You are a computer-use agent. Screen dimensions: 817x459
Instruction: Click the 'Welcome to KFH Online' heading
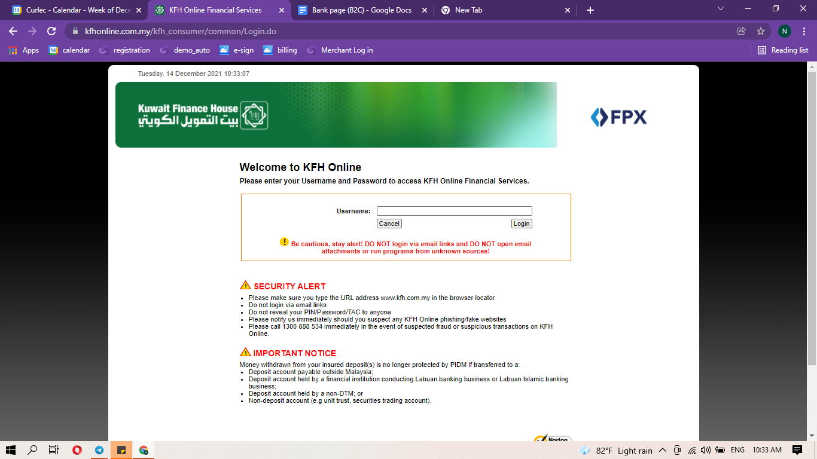(x=300, y=167)
